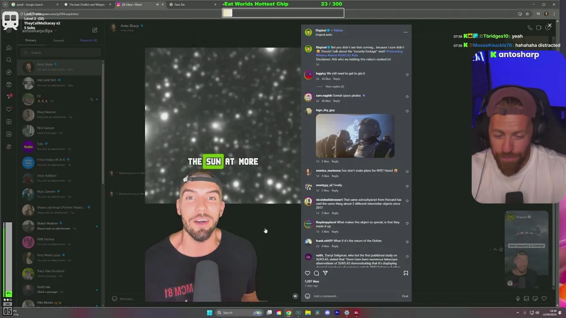Open the Windows Start menu
Screen dimensions: 566x318
pos(210,313)
